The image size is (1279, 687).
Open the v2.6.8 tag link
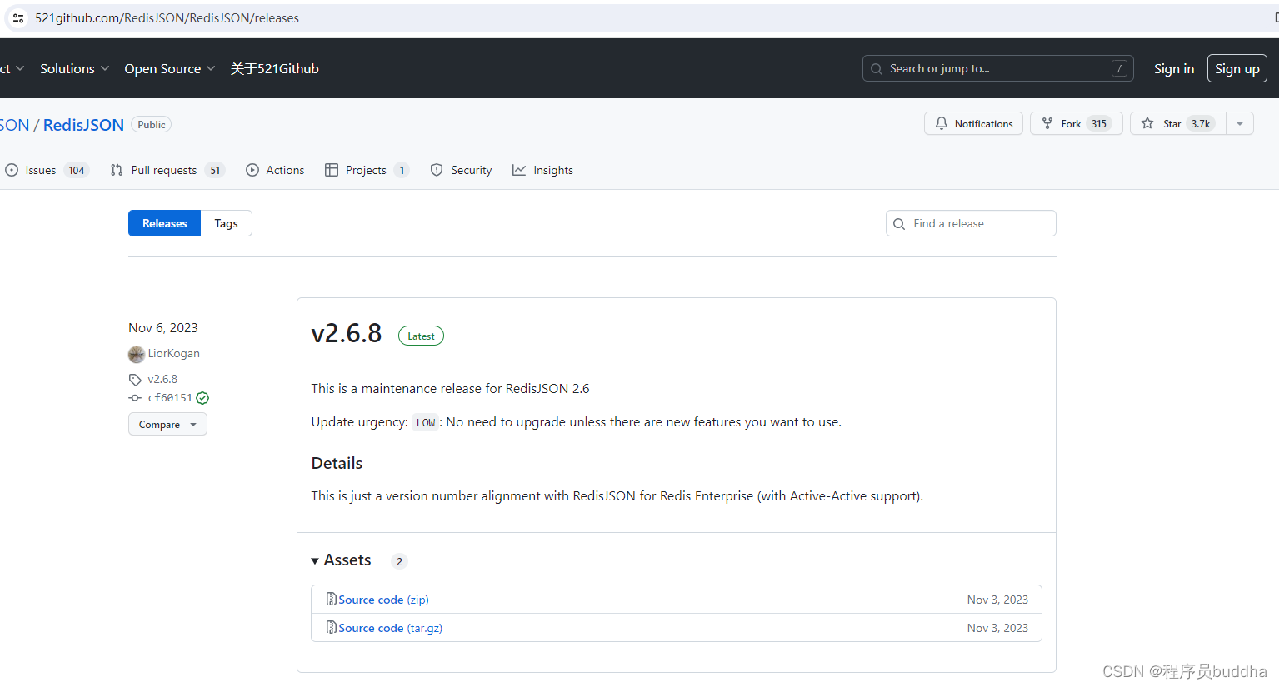point(162,379)
